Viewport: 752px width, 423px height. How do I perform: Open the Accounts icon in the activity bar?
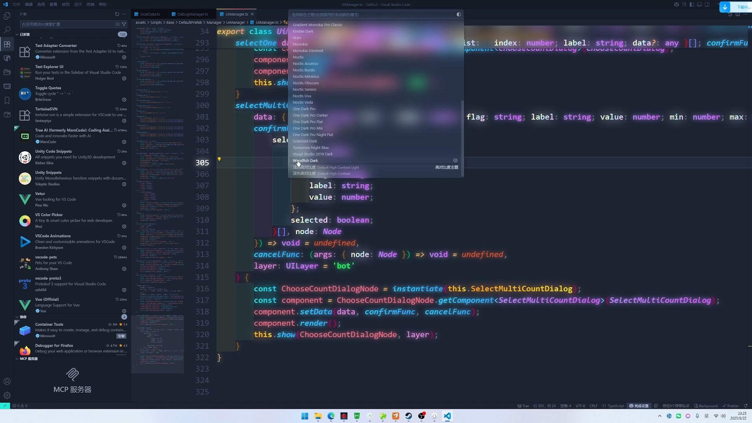pos(7,381)
